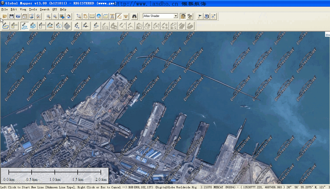Screen dimensions: 330x189
Task: Select the COGO input tool
Action: tap(50, 26)
